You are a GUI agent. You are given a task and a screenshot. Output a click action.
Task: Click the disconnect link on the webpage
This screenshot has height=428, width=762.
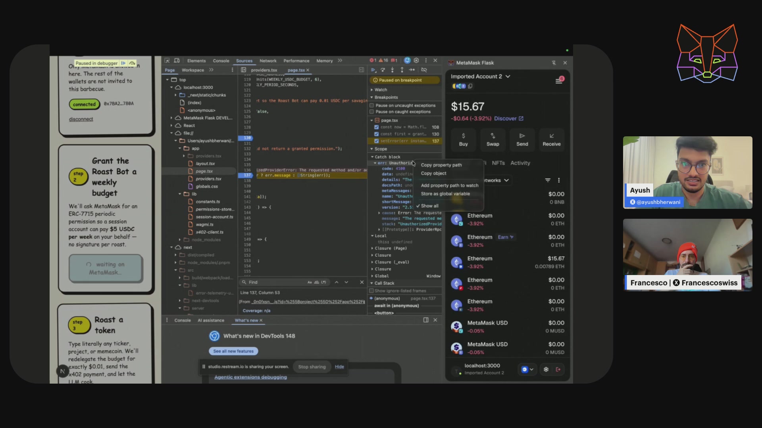(x=81, y=119)
